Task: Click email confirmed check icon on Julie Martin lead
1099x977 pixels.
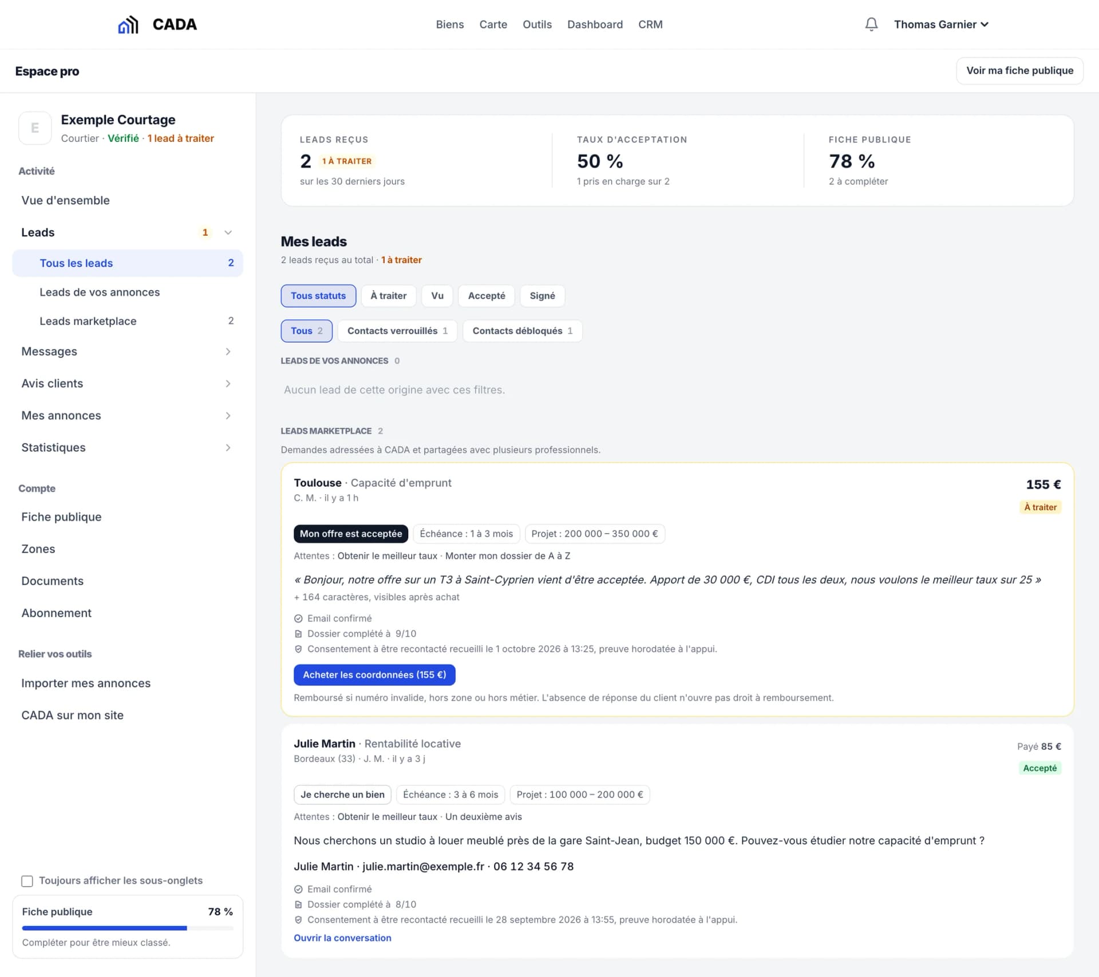Action: [298, 889]
